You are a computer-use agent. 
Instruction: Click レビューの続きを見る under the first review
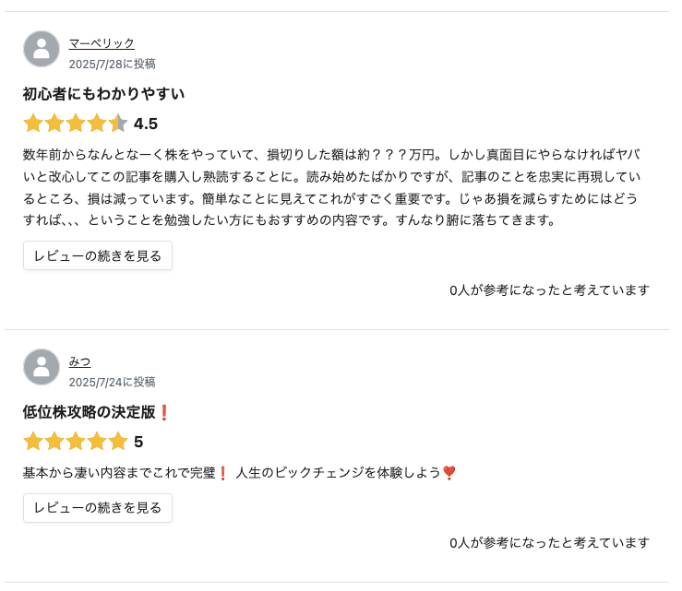[98, 255]
